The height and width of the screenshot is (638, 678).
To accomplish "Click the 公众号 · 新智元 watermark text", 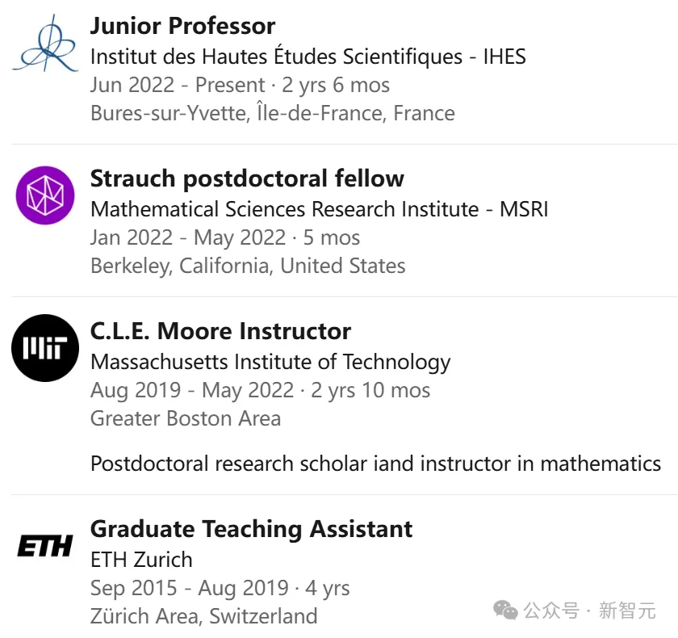I will [589, 611].
